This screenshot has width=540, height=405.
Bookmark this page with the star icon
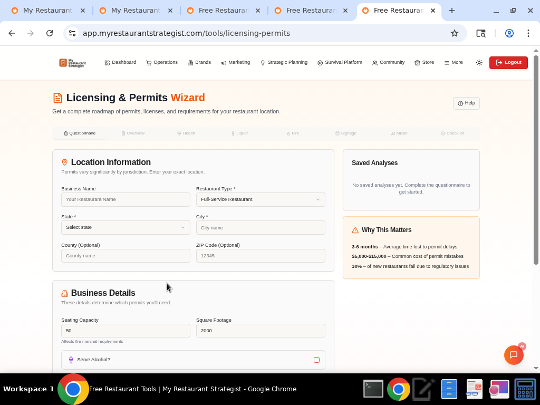455,33
